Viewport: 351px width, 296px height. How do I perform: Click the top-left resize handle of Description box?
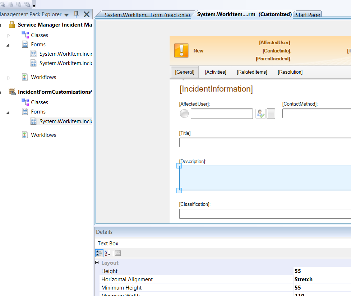coord(179,166)
